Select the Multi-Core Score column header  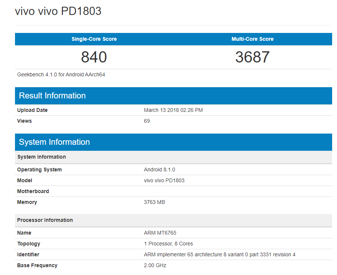pos(252,39)
